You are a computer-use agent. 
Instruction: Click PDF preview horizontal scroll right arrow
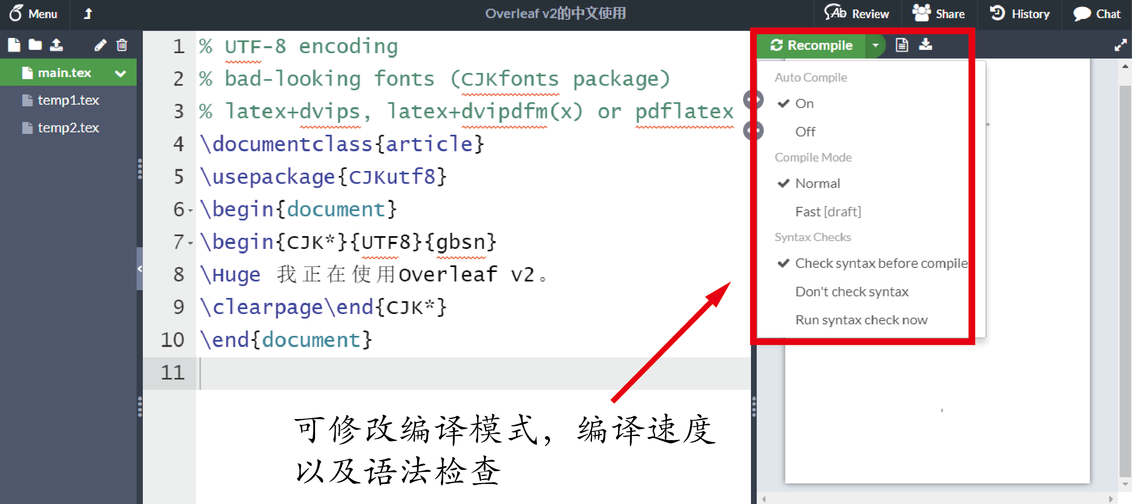1111,499
